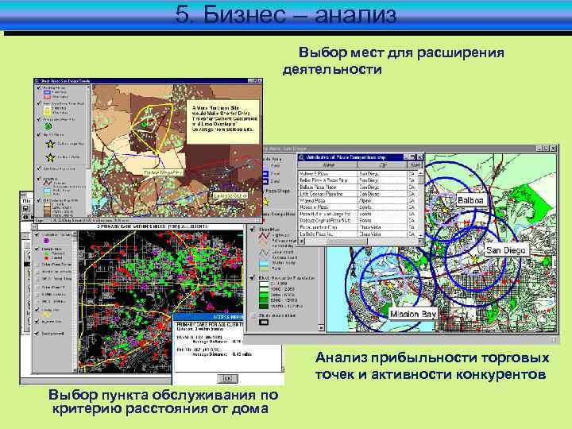Click the blue swatch in first legend layer

click(48, 93)
